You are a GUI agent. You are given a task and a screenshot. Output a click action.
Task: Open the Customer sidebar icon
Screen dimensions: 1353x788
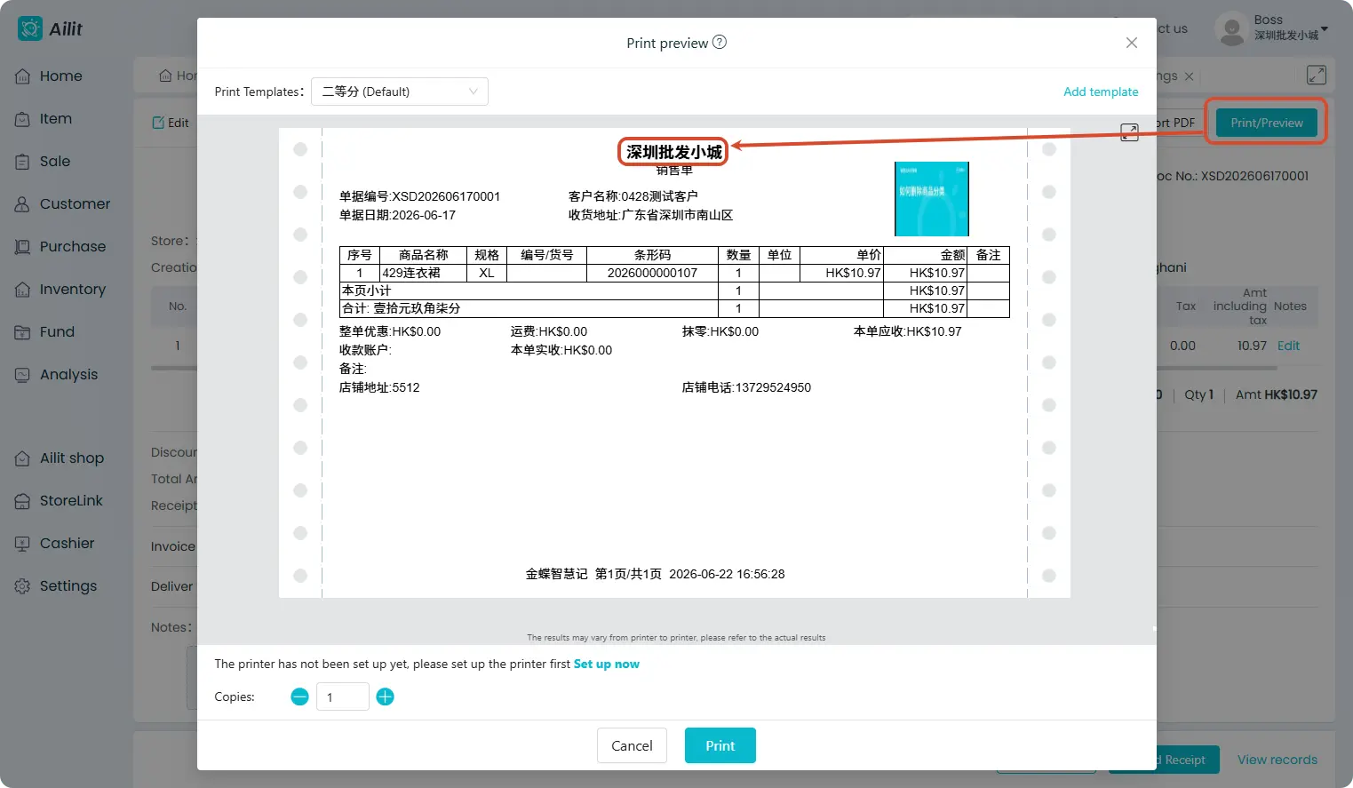[x=23, y=204]
